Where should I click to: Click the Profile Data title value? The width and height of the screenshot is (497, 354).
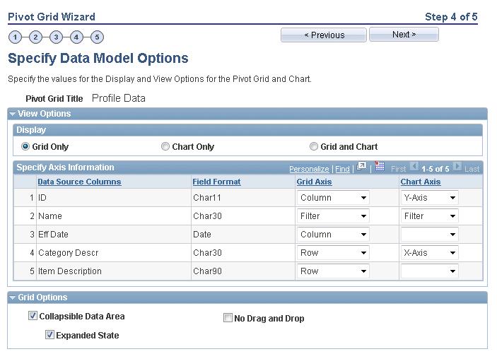pos(119,98)
